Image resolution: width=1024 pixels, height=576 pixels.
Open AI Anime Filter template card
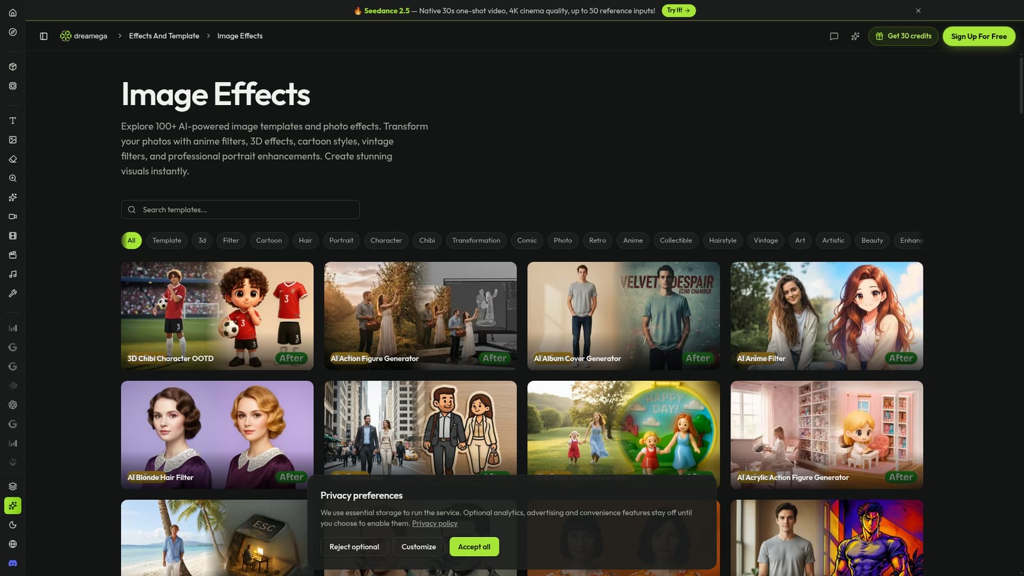pos(827,316)
